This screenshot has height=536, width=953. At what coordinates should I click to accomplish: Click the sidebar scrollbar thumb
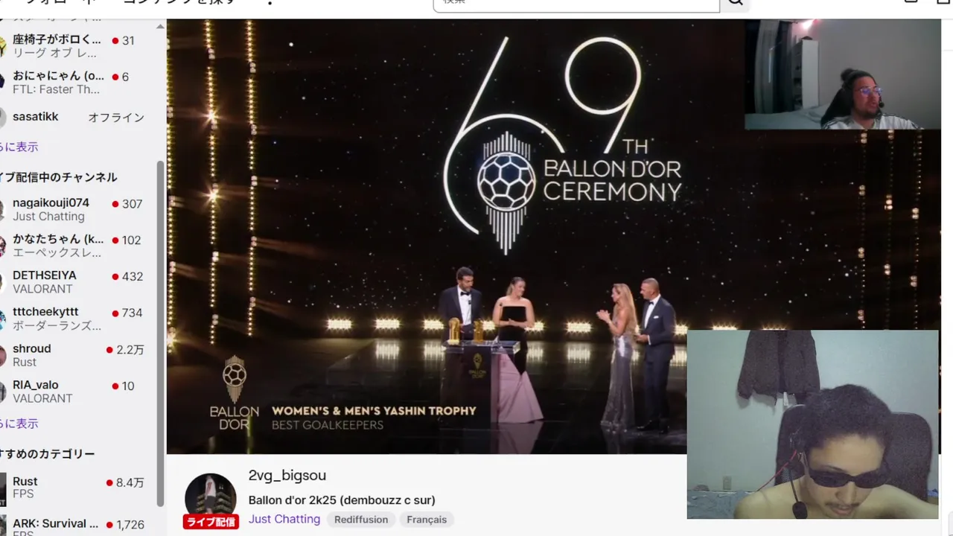pos(160,333)
